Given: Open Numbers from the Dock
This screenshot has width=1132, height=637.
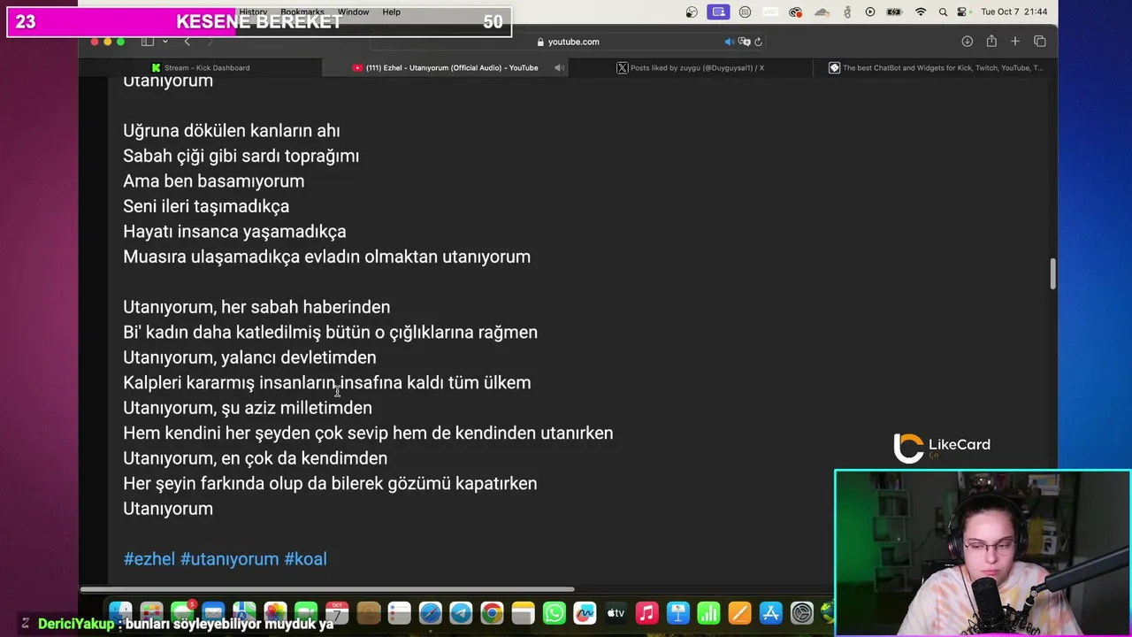Looking at the screenshot, I should [x=708, y=612].
